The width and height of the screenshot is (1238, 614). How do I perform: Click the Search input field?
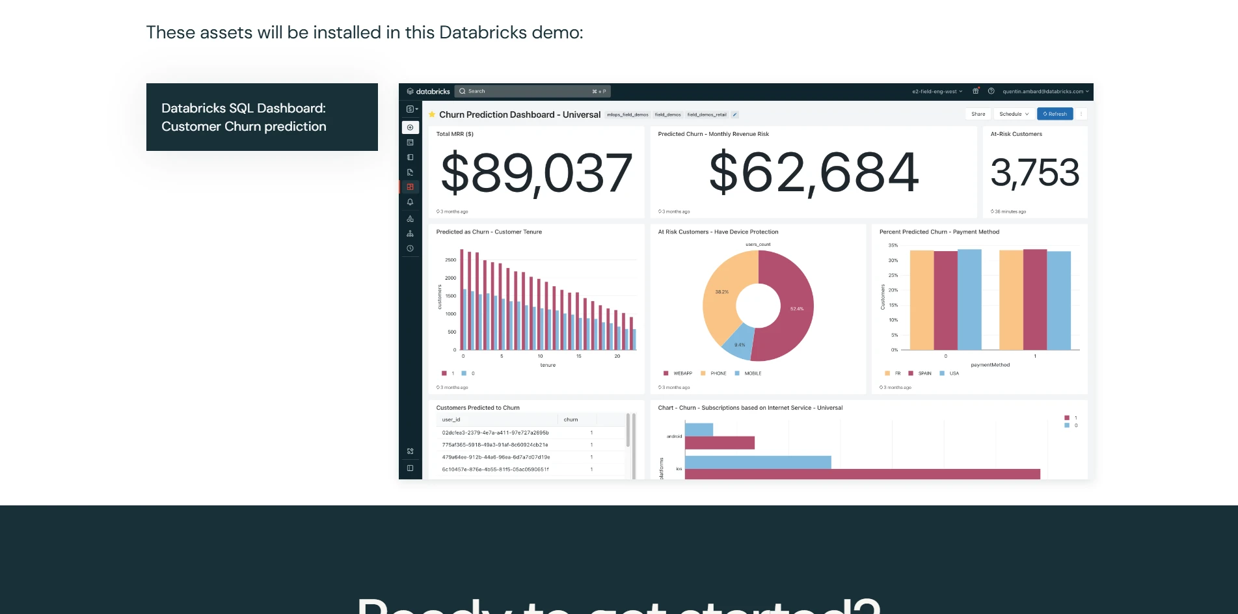coord(533,91)
